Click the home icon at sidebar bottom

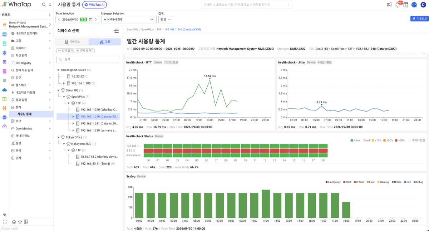pyautogui.click(x=14, y=222)
